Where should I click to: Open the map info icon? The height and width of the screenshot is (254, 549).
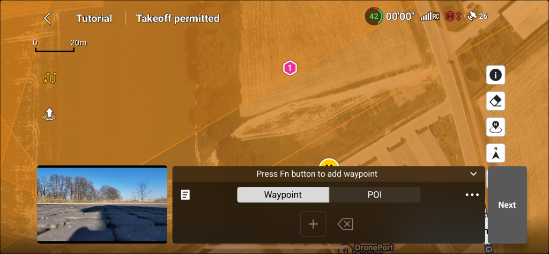tap(495, 75)
